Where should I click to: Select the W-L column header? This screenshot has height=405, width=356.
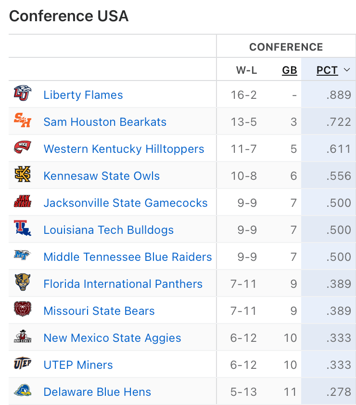pos(246,70)
